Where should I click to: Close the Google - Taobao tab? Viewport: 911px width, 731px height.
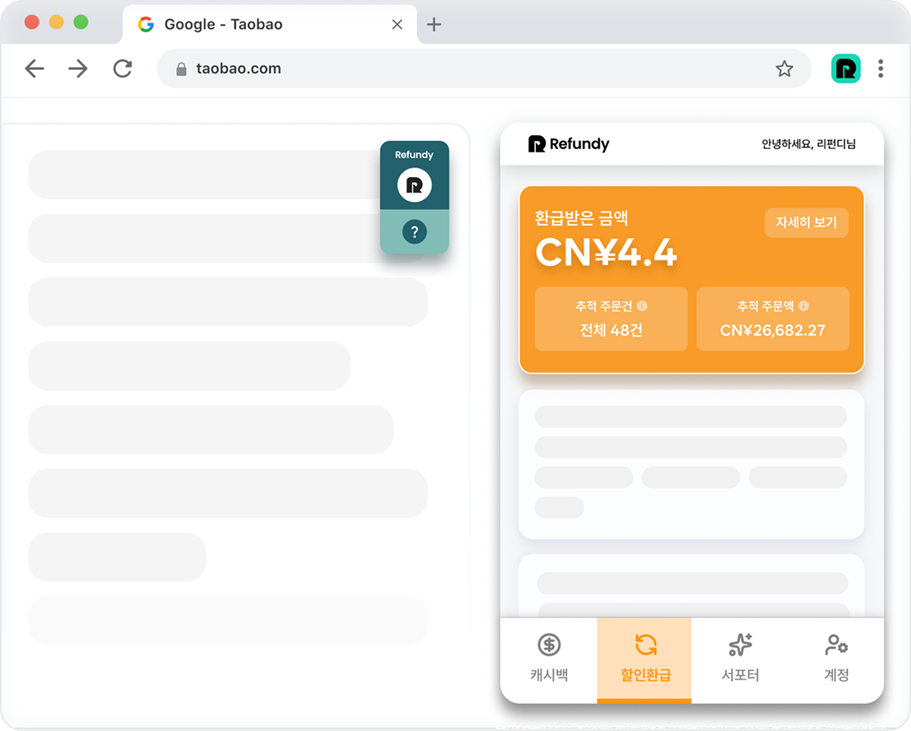tap(397, 24)
